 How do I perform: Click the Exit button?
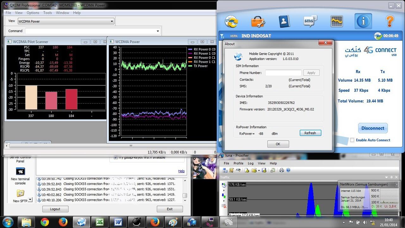click(170, 209)
